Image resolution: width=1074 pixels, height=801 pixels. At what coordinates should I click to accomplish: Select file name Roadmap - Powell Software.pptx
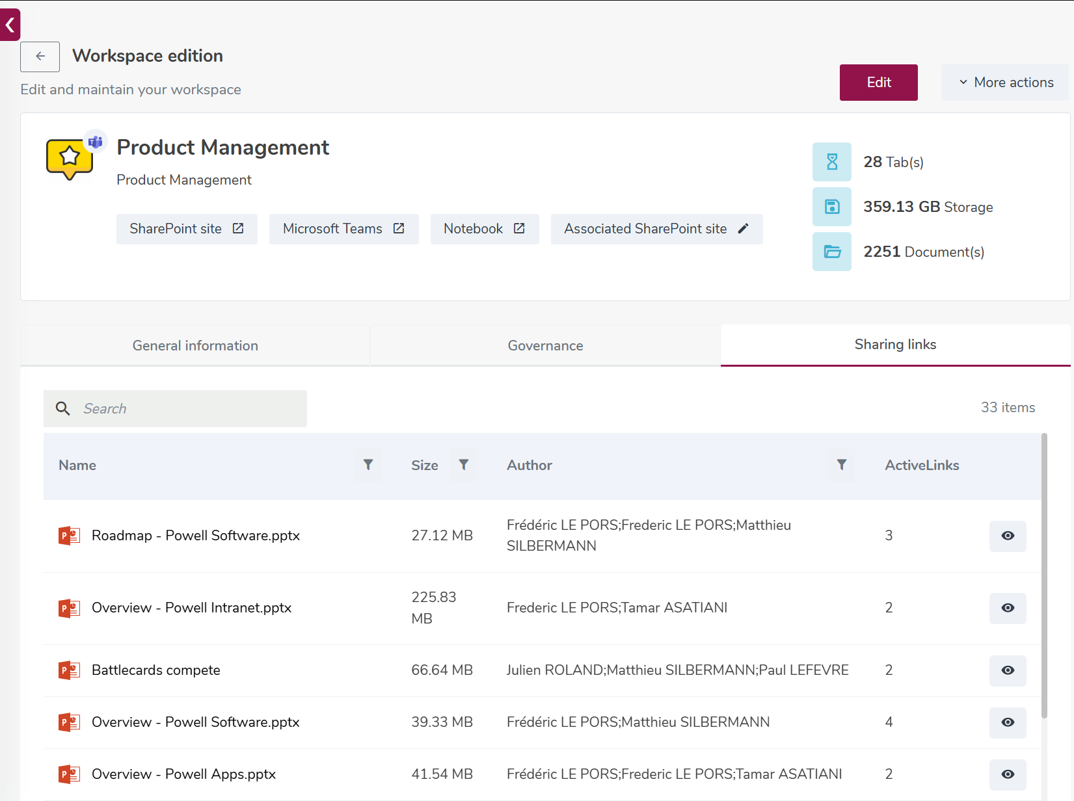(196, 536)
